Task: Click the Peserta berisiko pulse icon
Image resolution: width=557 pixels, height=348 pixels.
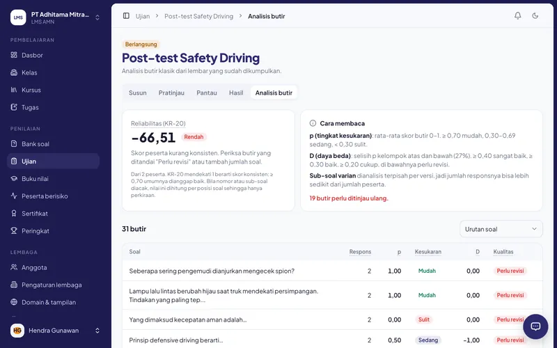Action: coord(14,196)
